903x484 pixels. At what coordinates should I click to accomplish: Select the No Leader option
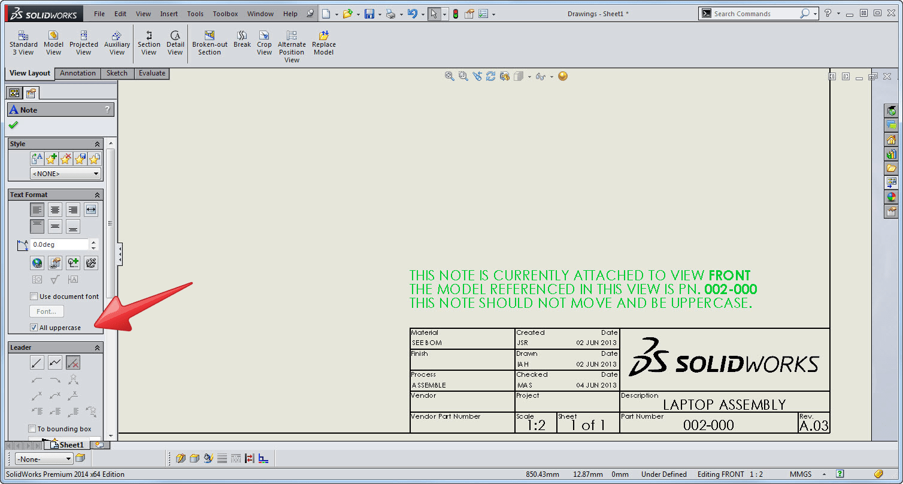[x=73, y=362]
